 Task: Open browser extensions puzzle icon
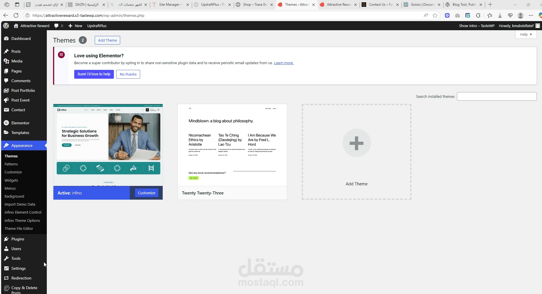click(478, 15)
